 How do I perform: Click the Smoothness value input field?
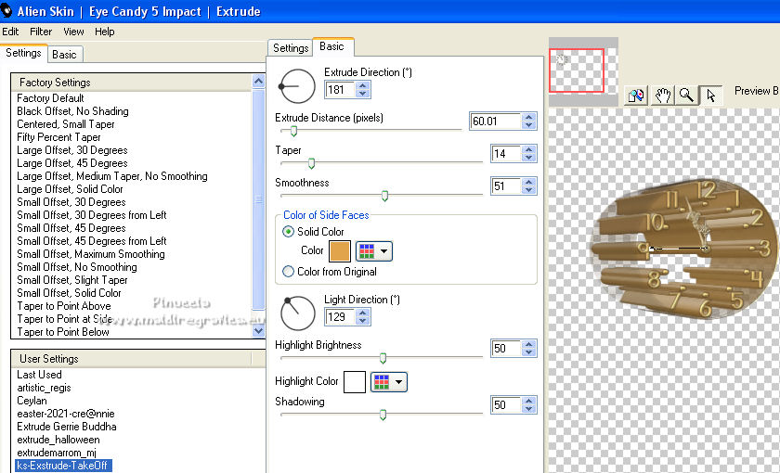click(x=506, y=186)
